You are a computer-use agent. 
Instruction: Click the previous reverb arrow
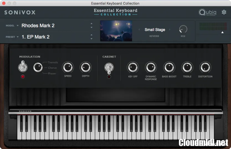[x=139, y=30]
